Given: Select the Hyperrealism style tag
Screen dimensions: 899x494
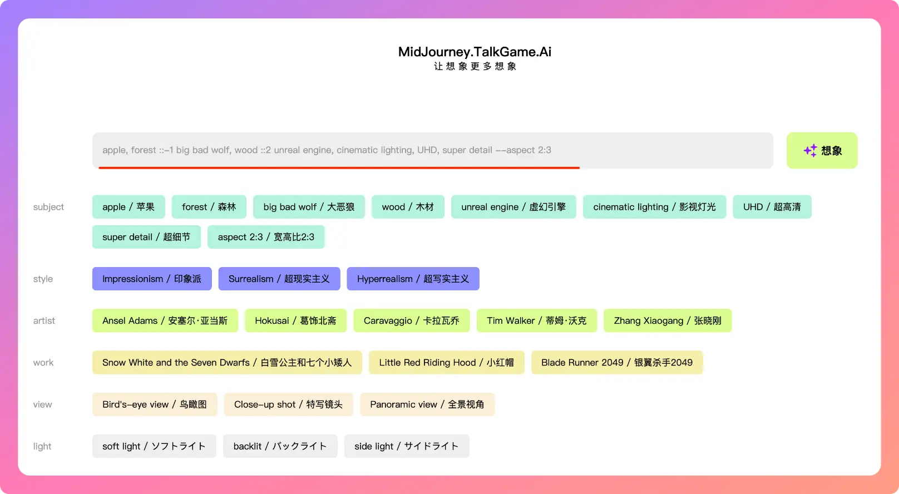Looking at the screenshot, I should coord(413,279).
